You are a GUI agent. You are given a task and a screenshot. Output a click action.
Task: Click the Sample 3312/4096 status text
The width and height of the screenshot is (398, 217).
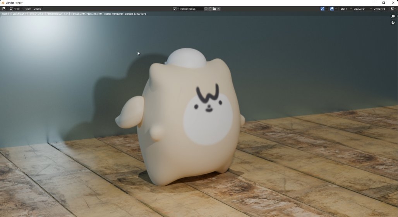[x=135, y=14]
